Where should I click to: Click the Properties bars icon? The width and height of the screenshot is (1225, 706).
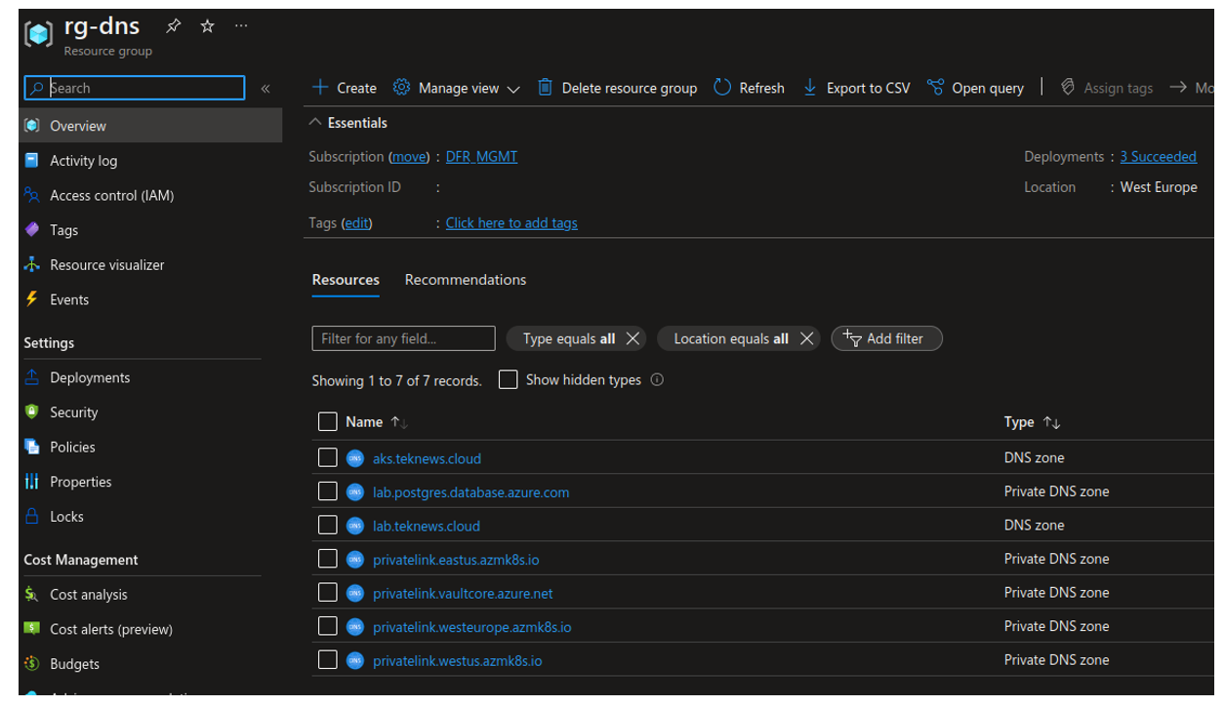(x=32, y=482)
